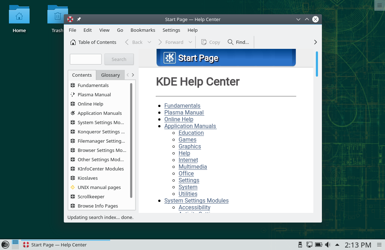The width and height of the screenshot is (385, 250).
Task: Open Back history dropdown arrow
Action: [x=149, y=42]
